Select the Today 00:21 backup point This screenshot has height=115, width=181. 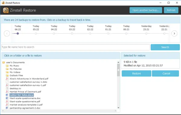(126, 33)
